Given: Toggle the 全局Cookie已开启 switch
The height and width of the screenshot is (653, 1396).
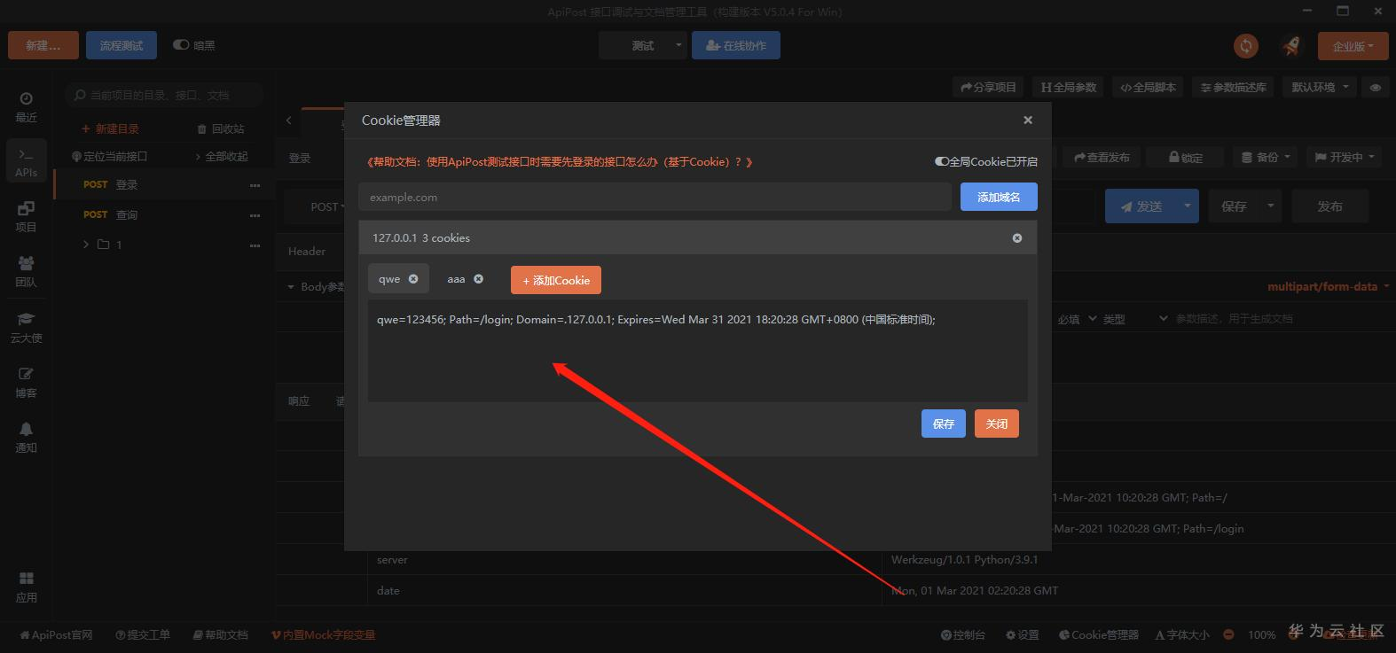Looking at the screenshot, I should pyautogui.click(x=942, y=161).
